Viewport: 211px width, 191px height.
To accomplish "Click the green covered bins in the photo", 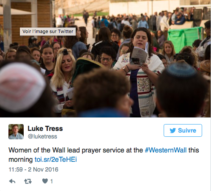I will (x=185, y=38).
